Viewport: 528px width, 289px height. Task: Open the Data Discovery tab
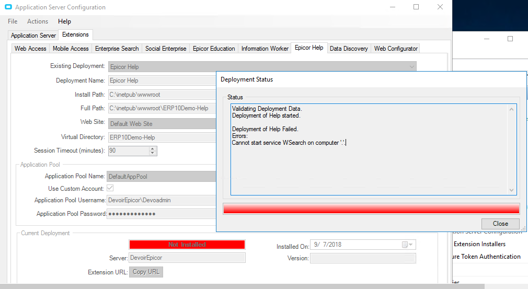click(x=349, y=49)
